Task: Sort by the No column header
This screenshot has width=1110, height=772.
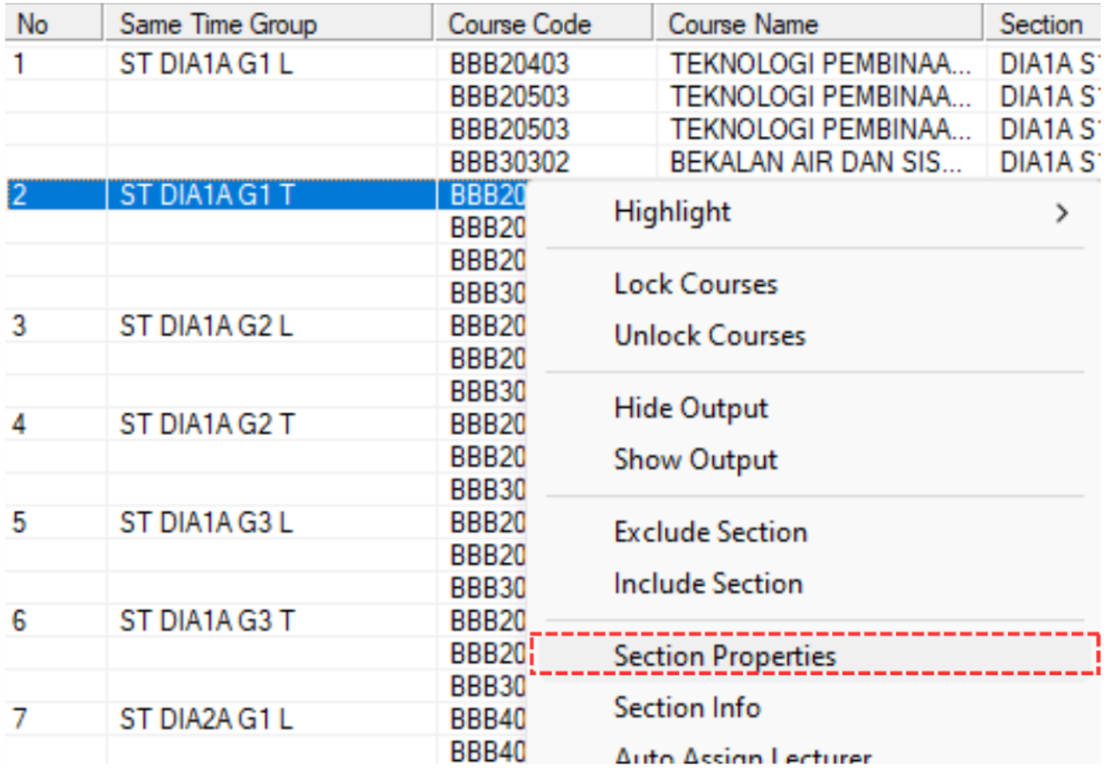Action: (53, 25)
